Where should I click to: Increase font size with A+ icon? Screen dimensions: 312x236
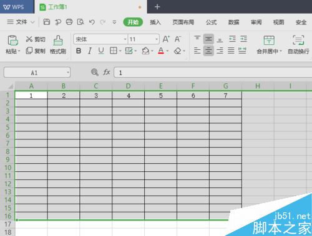click(166, 39)
